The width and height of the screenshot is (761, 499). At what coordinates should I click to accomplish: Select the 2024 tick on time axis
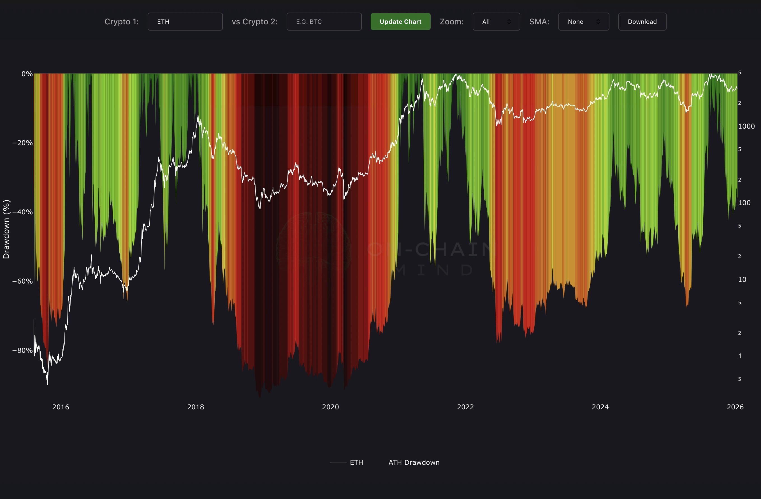(x=600, y=407)
